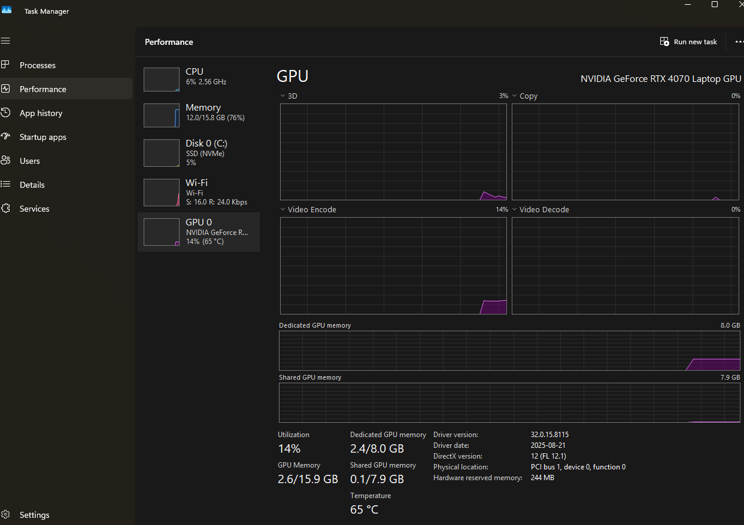
Task: Open App history via its icon
Action: point(5,112)
